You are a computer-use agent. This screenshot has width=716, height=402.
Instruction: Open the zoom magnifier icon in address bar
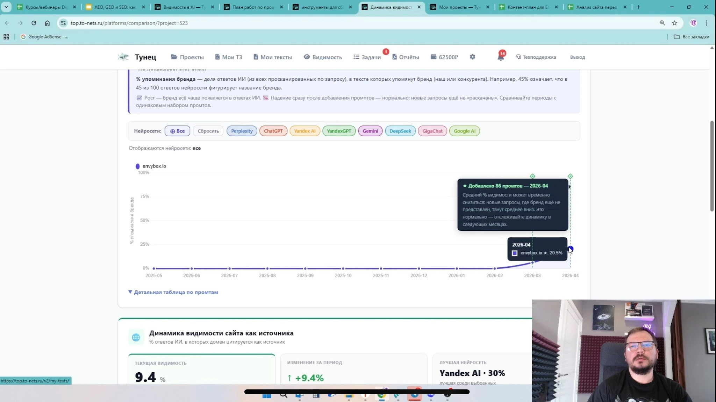tap(662, 23)
